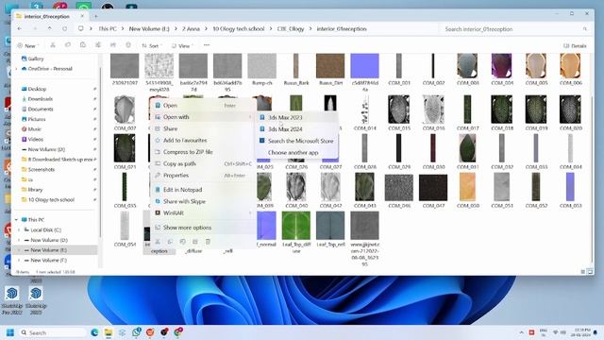
Task: Select the Leaf_Top_diffuse green thumbnail
Action: [x=295, y=226]
